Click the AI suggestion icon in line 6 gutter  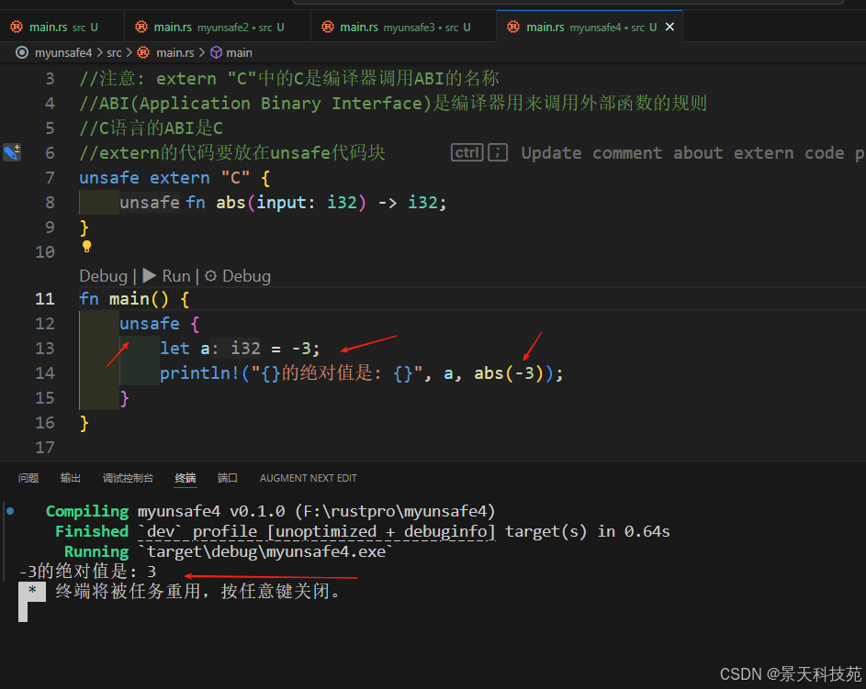12,152
